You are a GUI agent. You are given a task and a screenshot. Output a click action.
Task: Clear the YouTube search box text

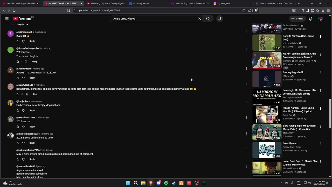[x=200, y=19]
